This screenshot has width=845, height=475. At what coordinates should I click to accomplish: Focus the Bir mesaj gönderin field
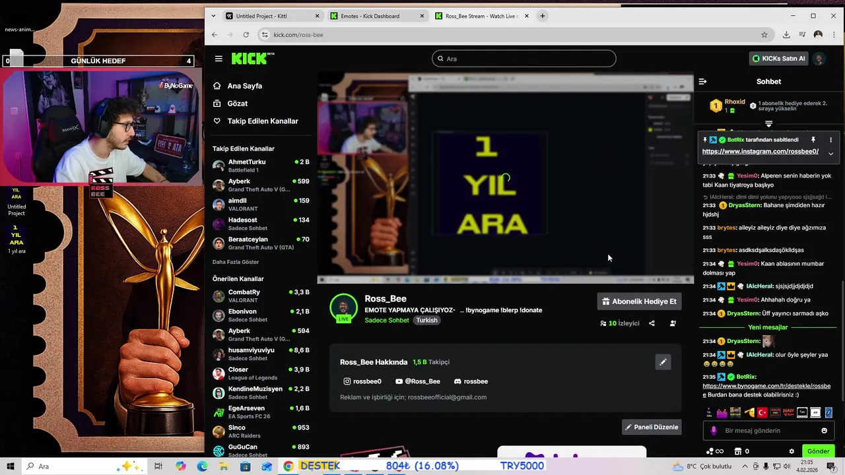[767, 431]
